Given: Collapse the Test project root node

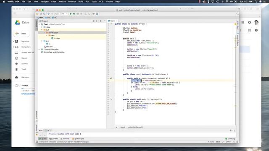Looking at the screenshot, I should point(39,24).
